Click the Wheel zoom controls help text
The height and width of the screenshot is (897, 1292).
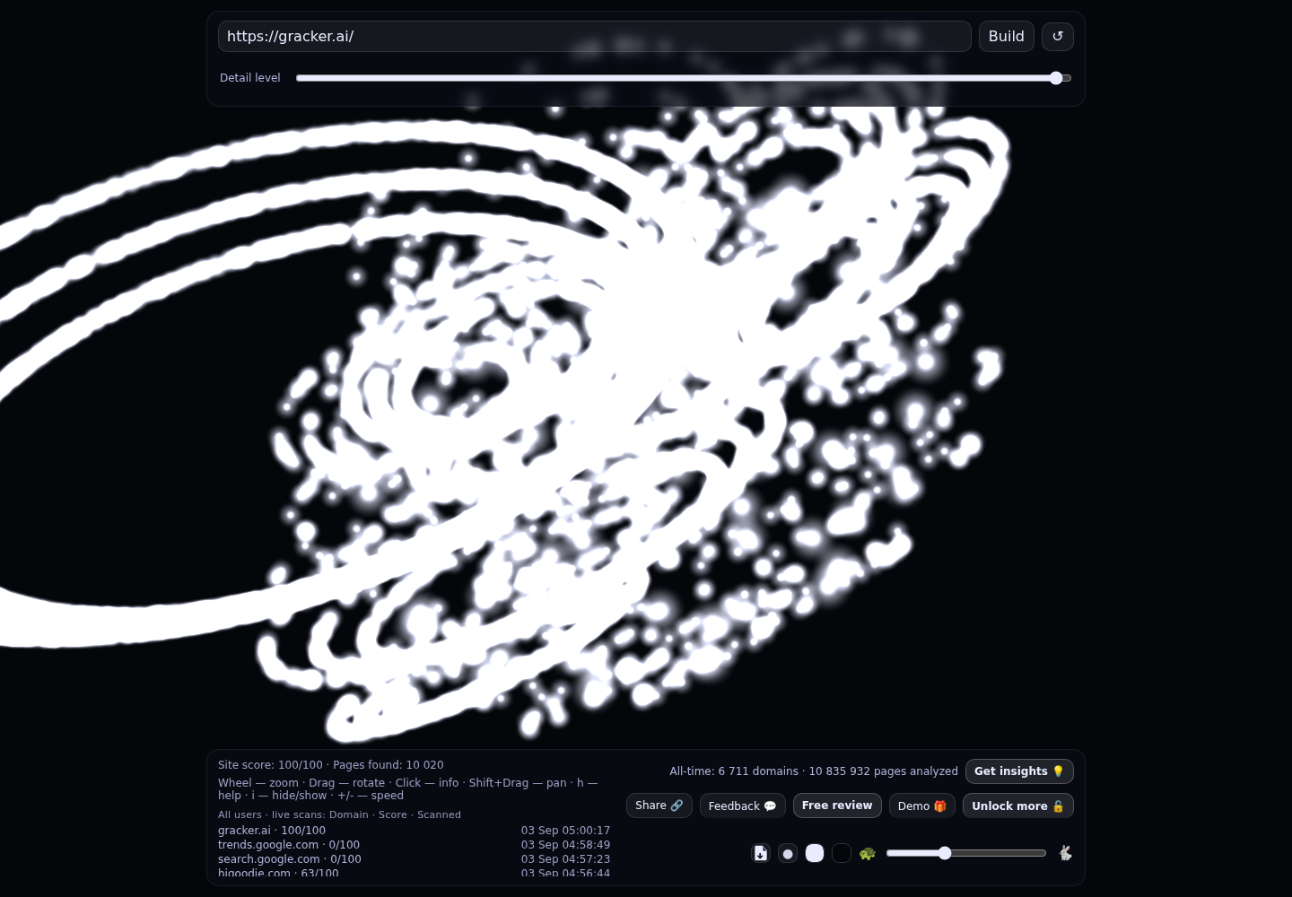click(408, 789)
